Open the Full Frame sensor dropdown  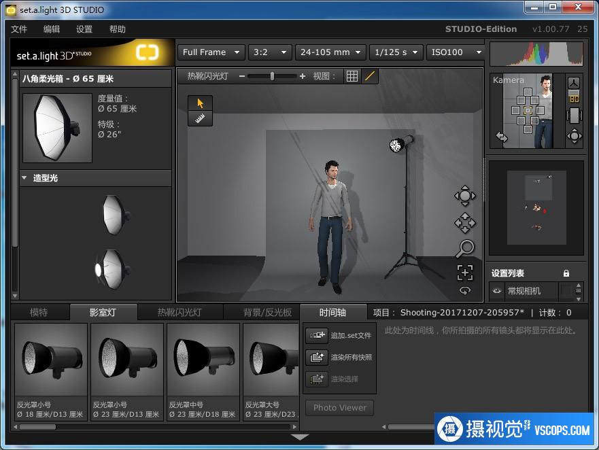[211, 52]
